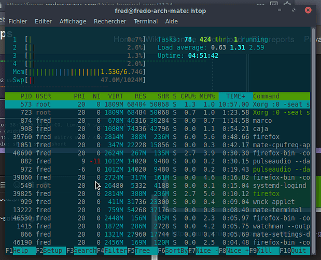Select the firefox-bin row with PID 39860
This screenshot has width=321, height=260.
(x=158, y=177)
